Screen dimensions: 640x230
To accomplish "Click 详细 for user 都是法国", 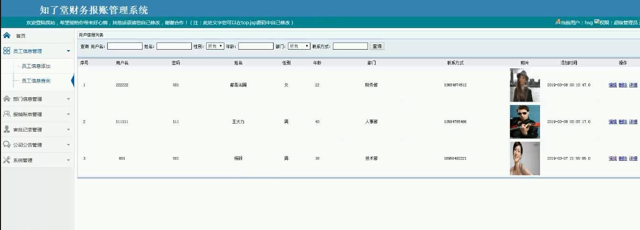I will 633,85.
